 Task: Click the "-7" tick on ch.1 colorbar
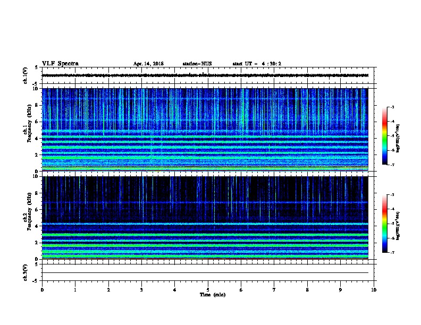pyautogui.click(x=392, y=165)
